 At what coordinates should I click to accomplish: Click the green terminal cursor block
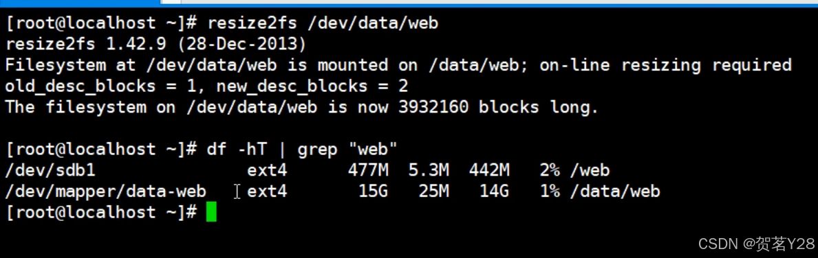[x=211, y=212]
